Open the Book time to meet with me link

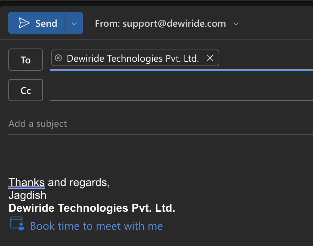pyautogui.click(x=96, y=226)
